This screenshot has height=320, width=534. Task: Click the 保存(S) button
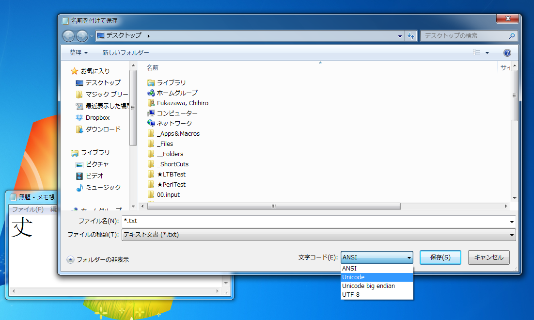tap(440, 257)
